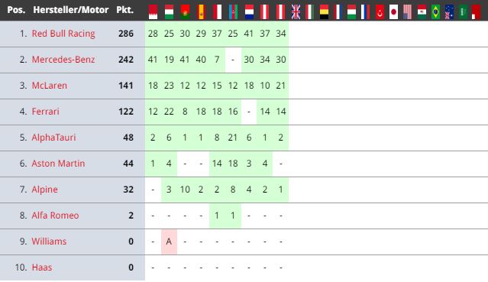Screen dimensions: 488x282
Task: Click the Saudi Arabia flag icon
Action: pyautogui.click(x=463, y=11)
